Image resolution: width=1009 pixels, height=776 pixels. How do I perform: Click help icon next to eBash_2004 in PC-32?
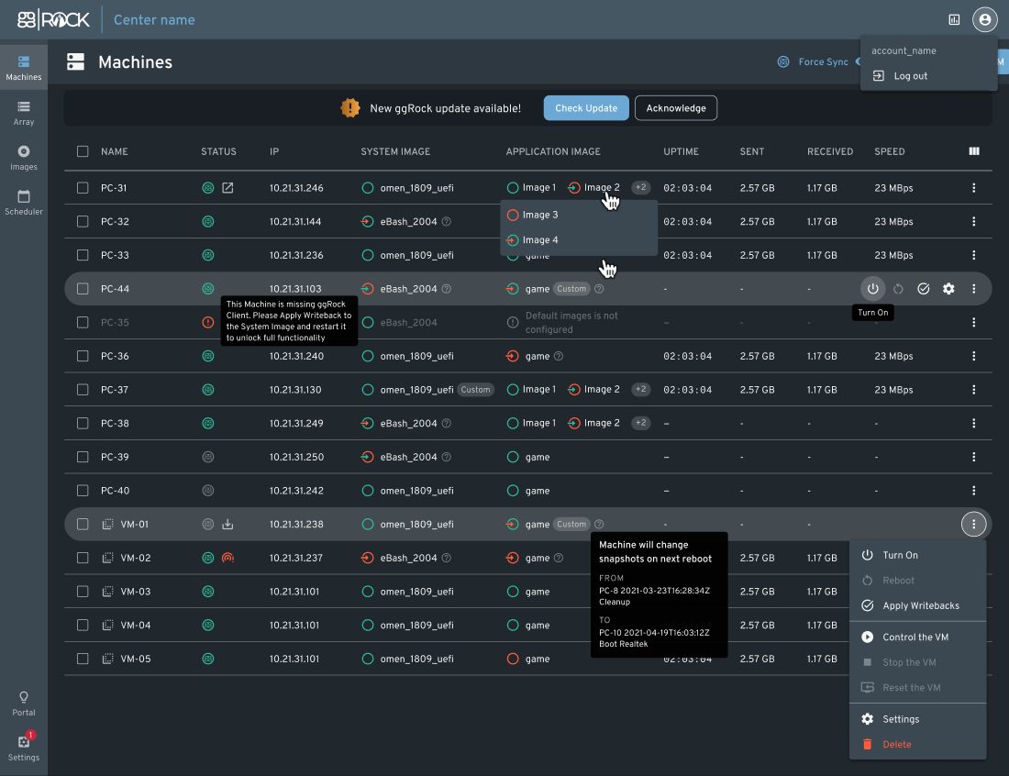[447, 221]
